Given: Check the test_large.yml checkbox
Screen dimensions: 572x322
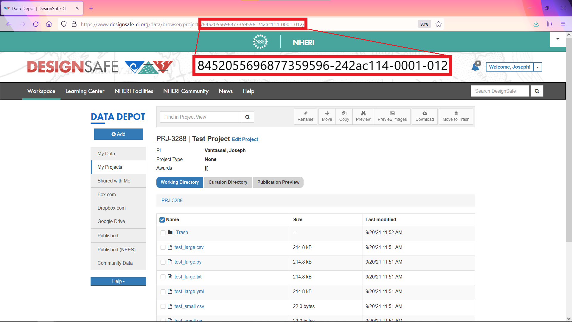Looking at the screenshot, I should coord(163,292).
